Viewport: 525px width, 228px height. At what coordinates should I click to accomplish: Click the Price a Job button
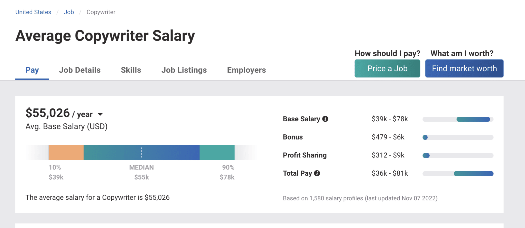pyautogui.click(x=387, y=68)
